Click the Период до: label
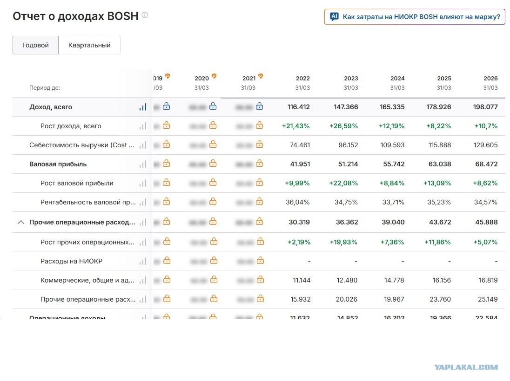The width and height of the screenshot is (510, 381). [x=45, y=88]
